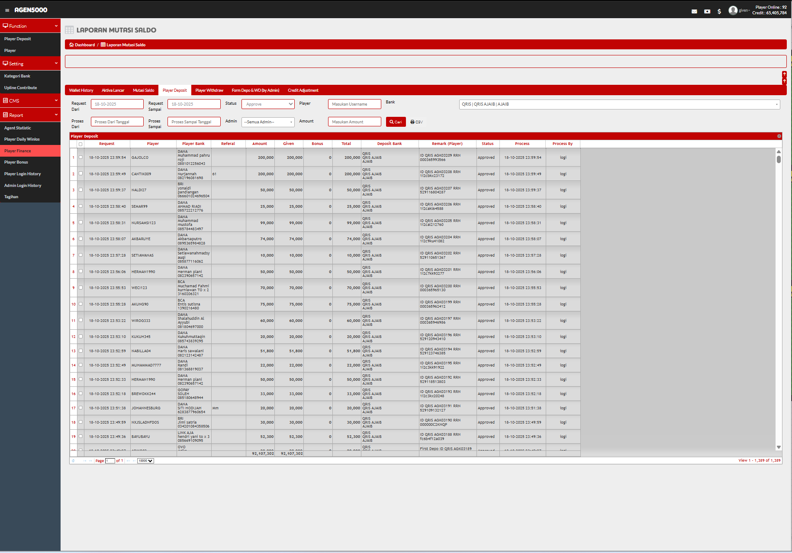The image size is (792, 553).
Task: Click the dollar sign icon in header
Action: click(719, 12)
